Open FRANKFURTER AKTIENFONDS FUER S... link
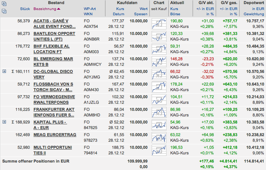Image resolution: width=266 pixels, height=170 pixels. (54, 112)
